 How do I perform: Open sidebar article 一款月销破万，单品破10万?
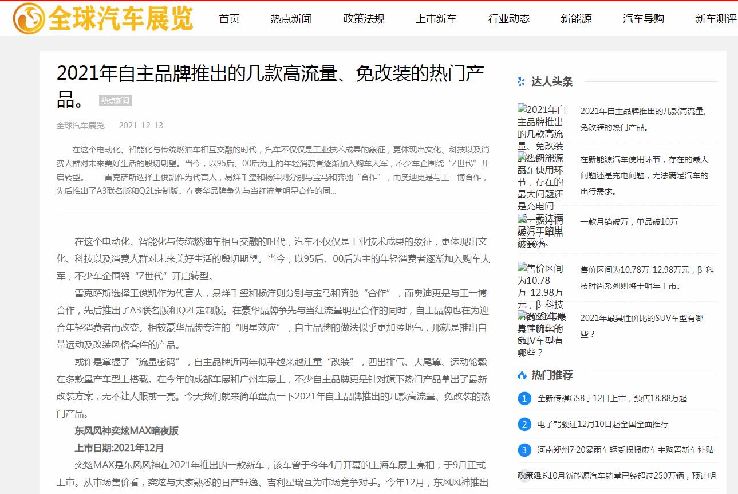(629, 222)
